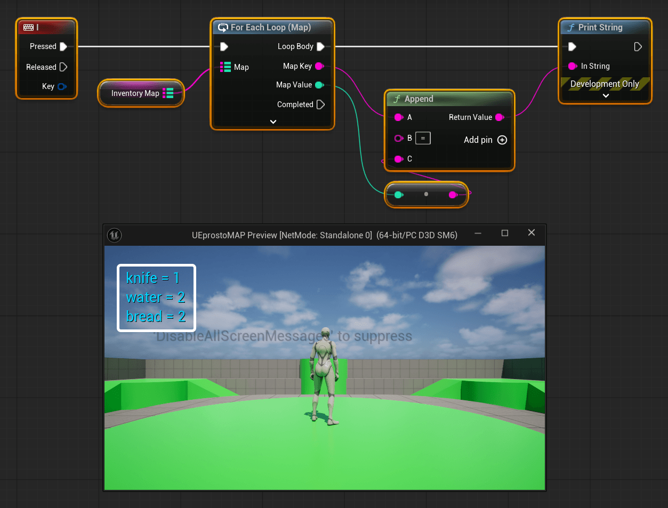Viewport: 668px width, 508px height.
Task: Click the Map Value output pin
Action: click(x=319, y=85)
